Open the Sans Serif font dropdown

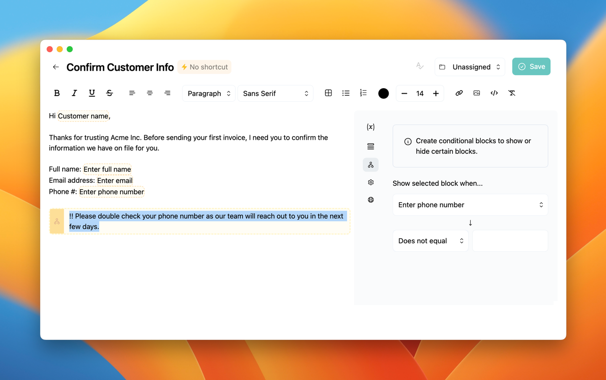[275, 94]
